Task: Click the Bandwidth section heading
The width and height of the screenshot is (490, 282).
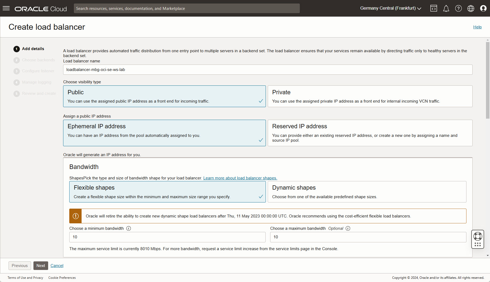Action: [x=84, y=167]
